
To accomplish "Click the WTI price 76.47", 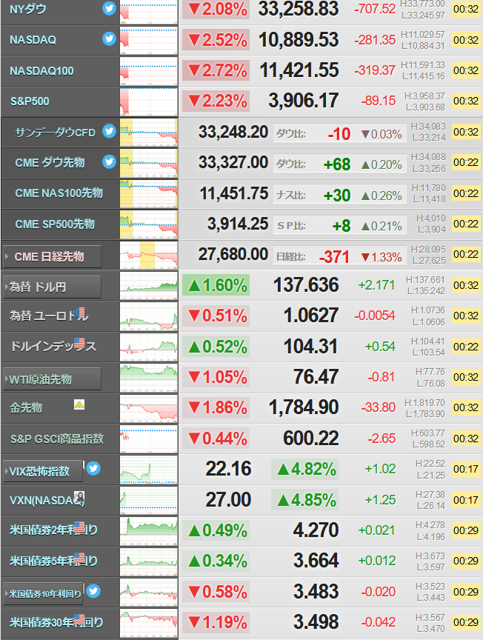I will [316, 377].
